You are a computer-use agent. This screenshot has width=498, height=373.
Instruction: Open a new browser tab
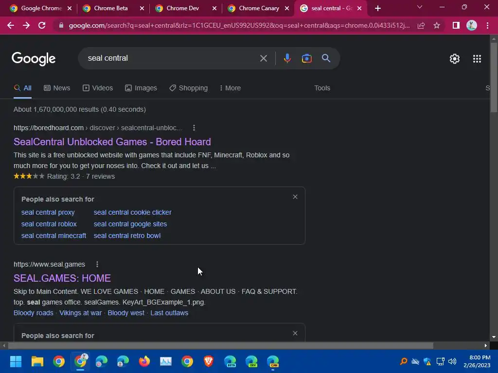(x=377, y=9)
